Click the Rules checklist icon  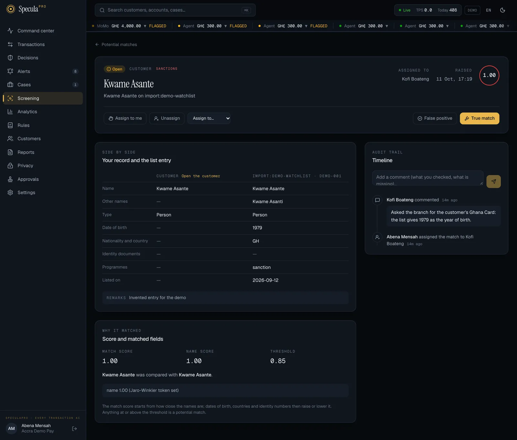click(x=10, y=125)
